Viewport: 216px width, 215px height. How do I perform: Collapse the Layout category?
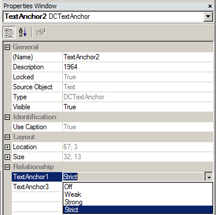click(x=7, y=137)
